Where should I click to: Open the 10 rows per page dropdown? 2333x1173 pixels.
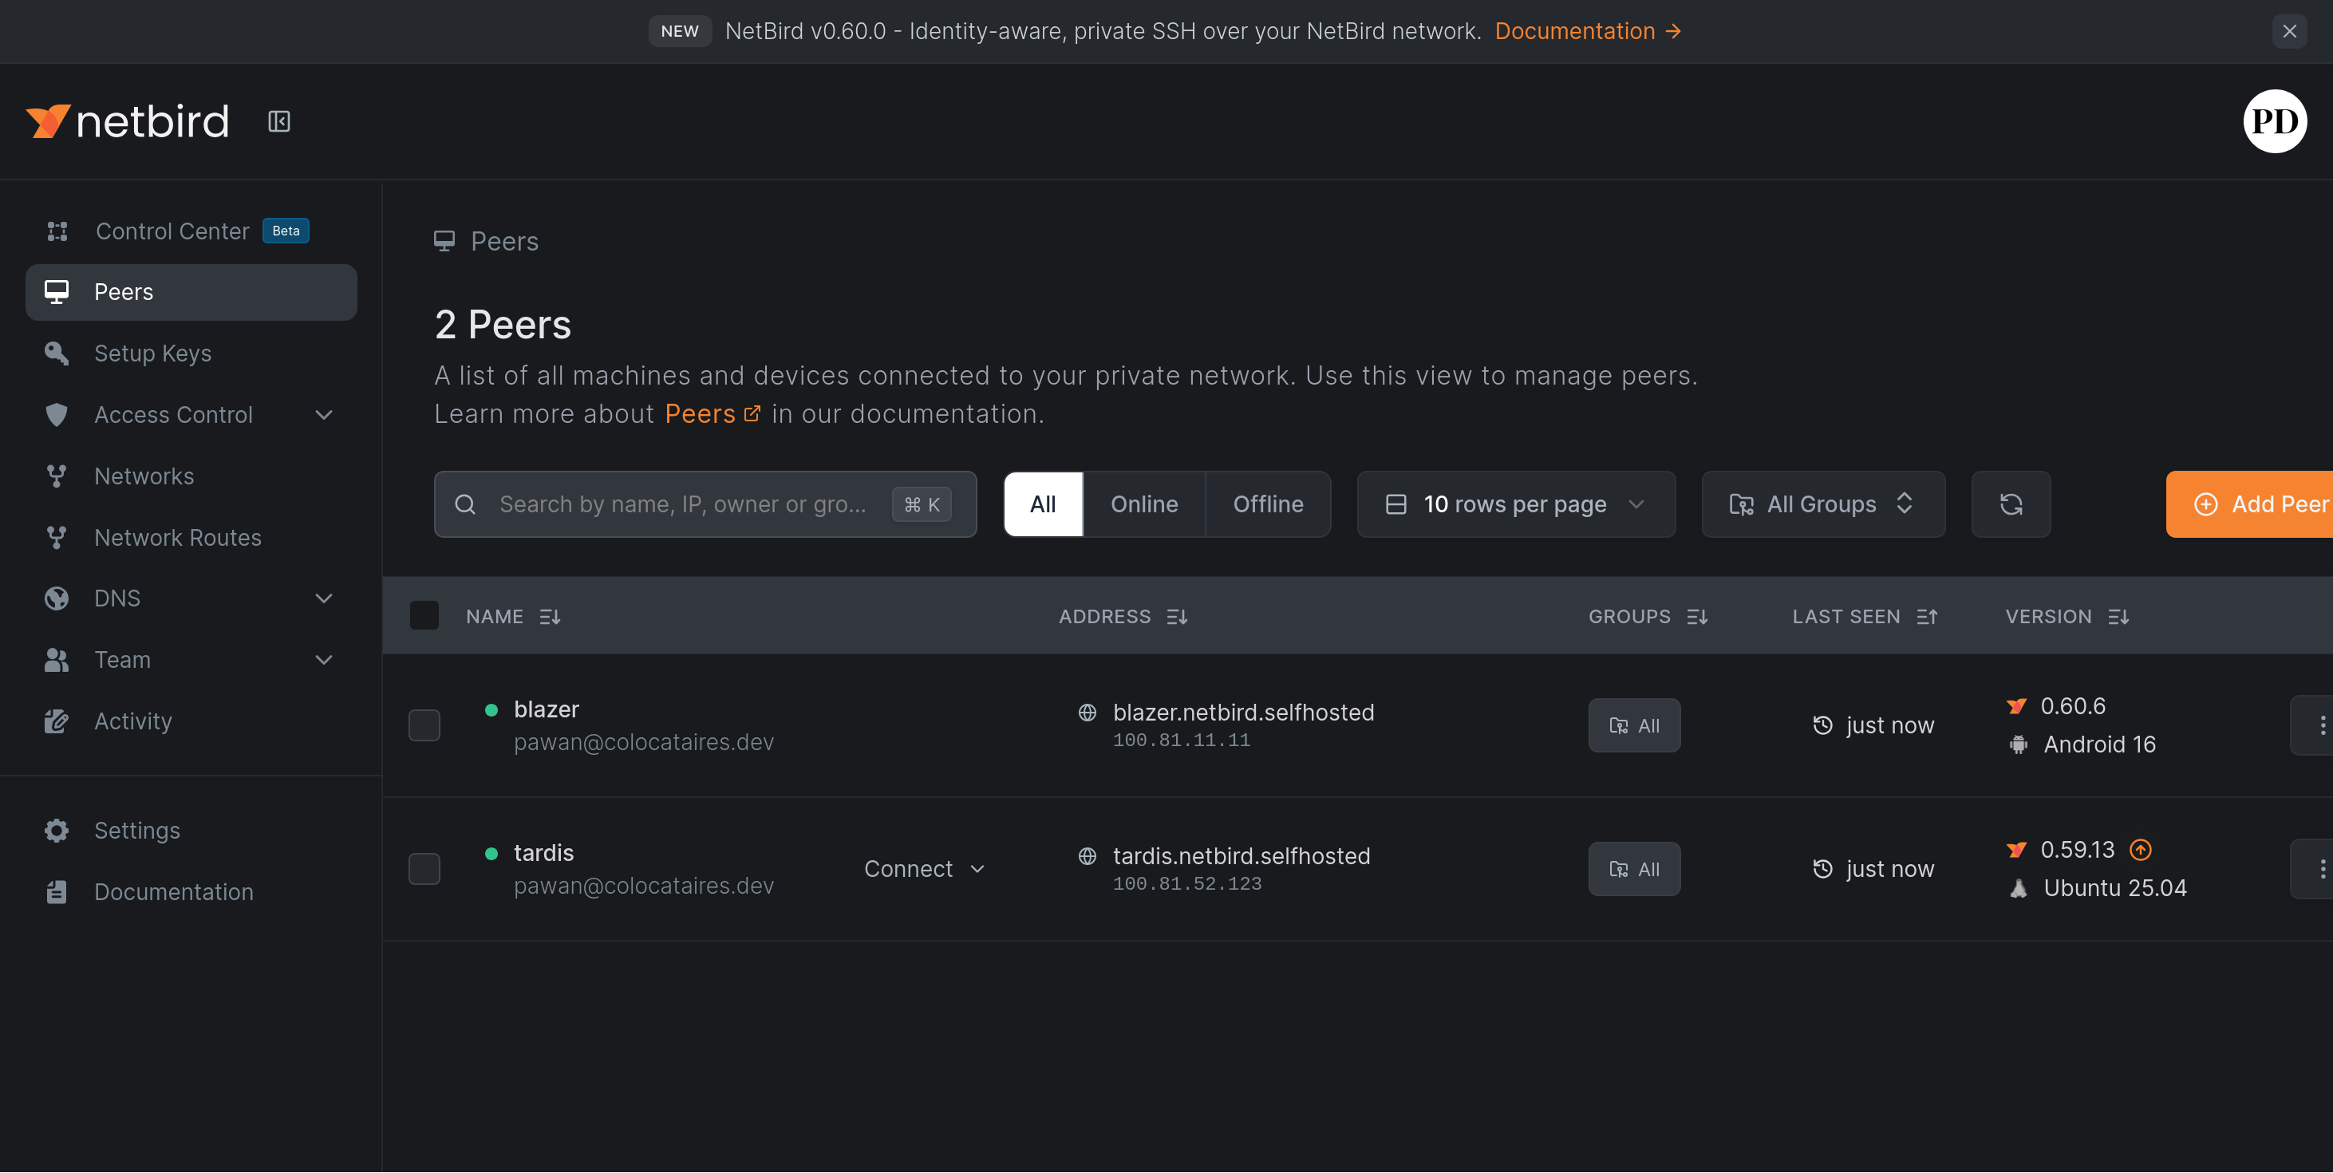point(1515,504)
